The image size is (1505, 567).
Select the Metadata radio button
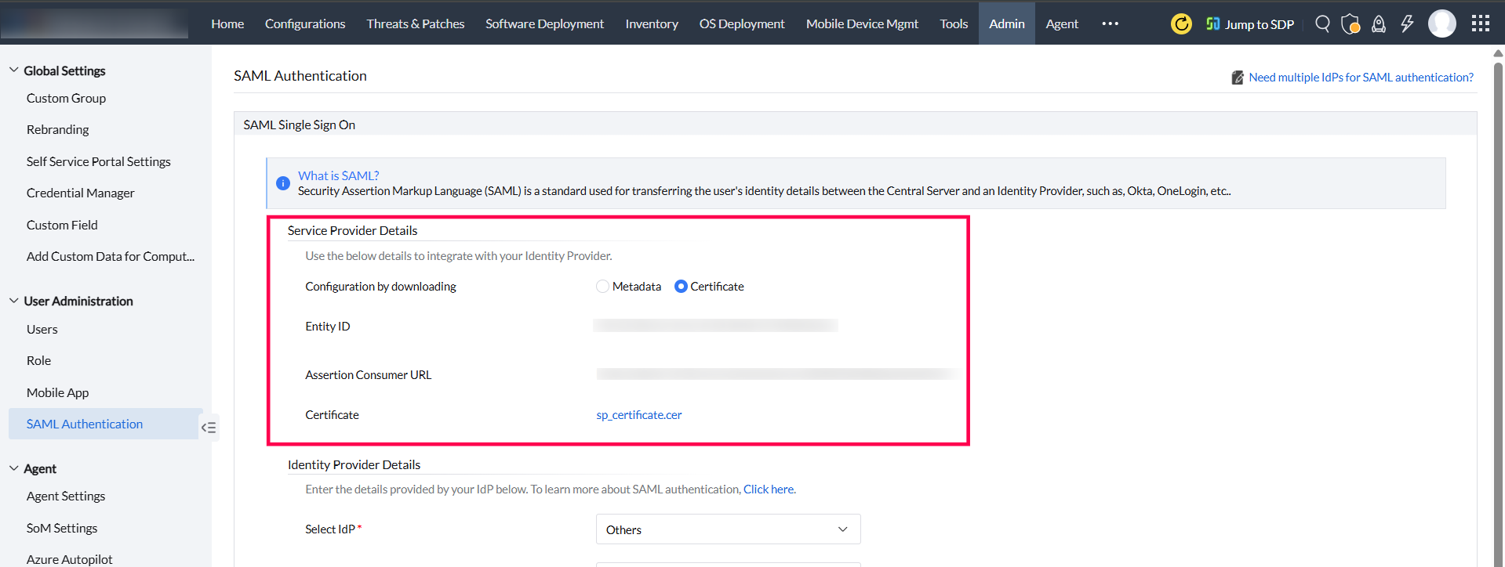coord(602,287)
